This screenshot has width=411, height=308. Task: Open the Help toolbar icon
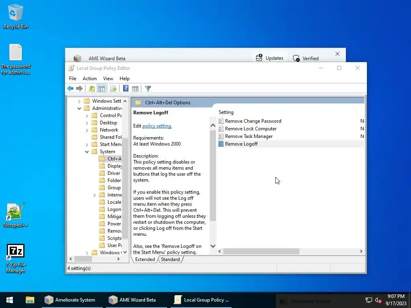tap(126, 89)
